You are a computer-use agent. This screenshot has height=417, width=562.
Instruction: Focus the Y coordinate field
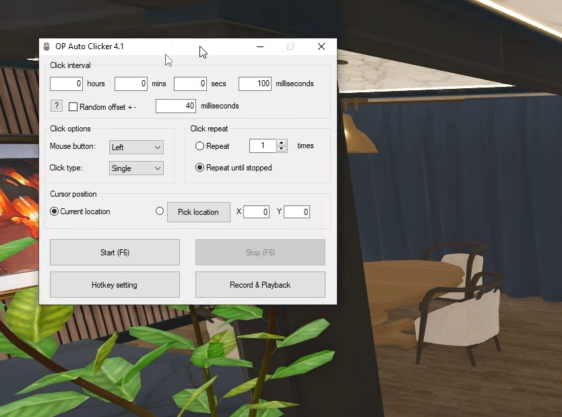pyautogui.click(x=296, y=212)
